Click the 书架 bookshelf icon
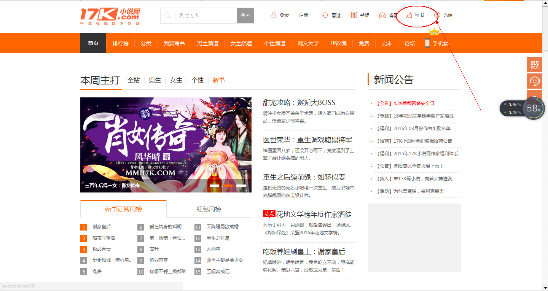The height and width of the screenshot is (291, 548). 354,15
